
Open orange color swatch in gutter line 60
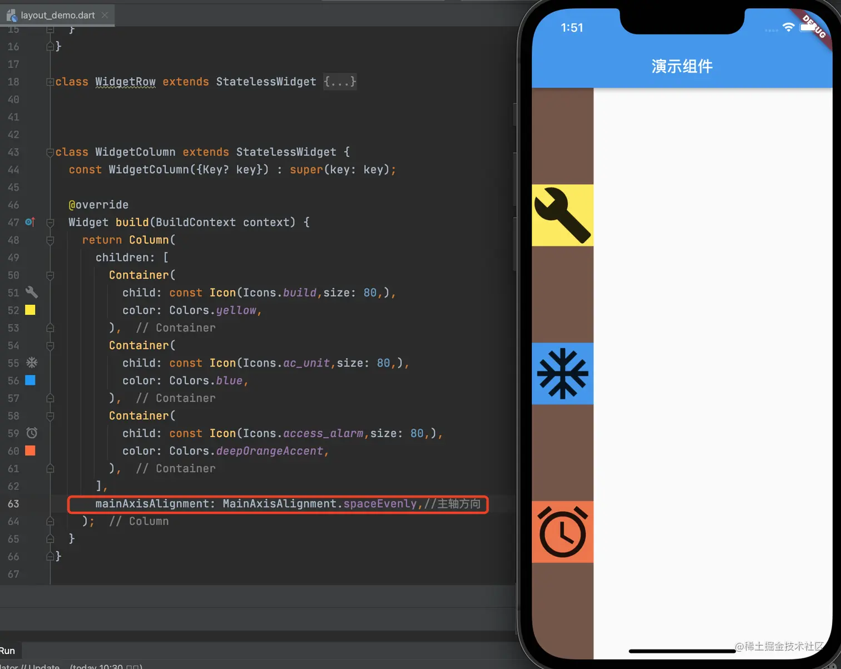31,450
